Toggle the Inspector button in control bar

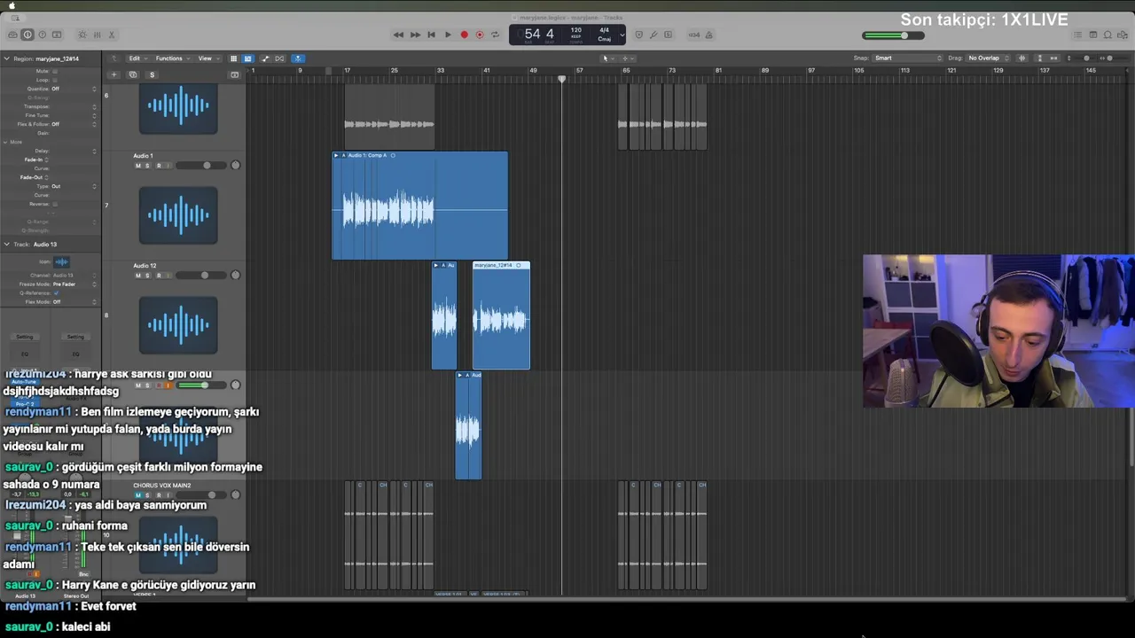27,35
